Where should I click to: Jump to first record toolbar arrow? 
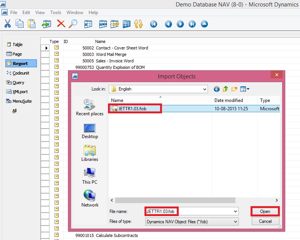point(153,24)
